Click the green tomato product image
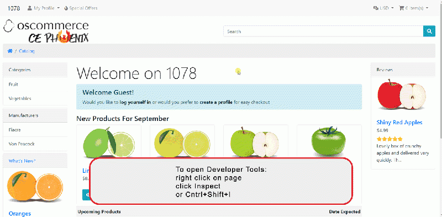442x217 pixels. tap(329, 142)
